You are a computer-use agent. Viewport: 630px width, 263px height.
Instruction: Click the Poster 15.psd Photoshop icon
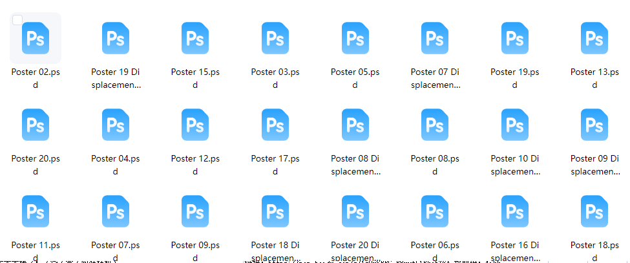(x=195, y=38)
